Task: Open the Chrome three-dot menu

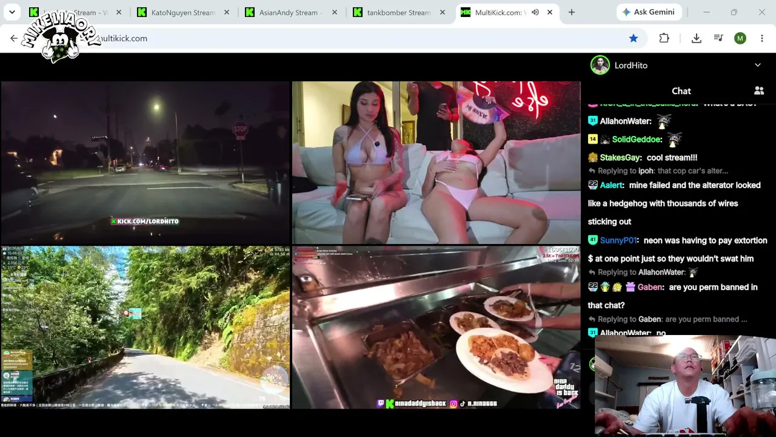Action: pyautogui.click(x=762, y=38)
